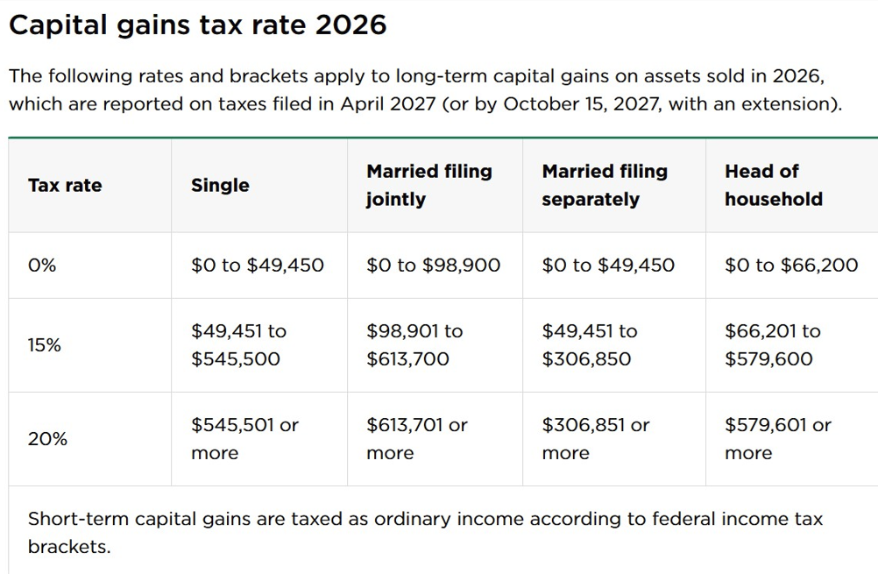Click the "$579,601 or more" cell
Screen dimensions: 878x574
pyautogui.click(x=777, y=439)
